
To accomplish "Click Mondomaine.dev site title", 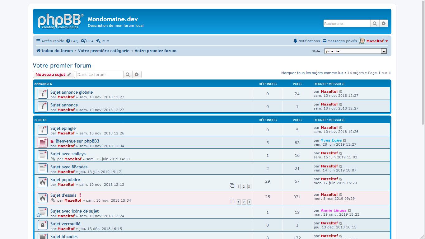I will click(113, 19).
